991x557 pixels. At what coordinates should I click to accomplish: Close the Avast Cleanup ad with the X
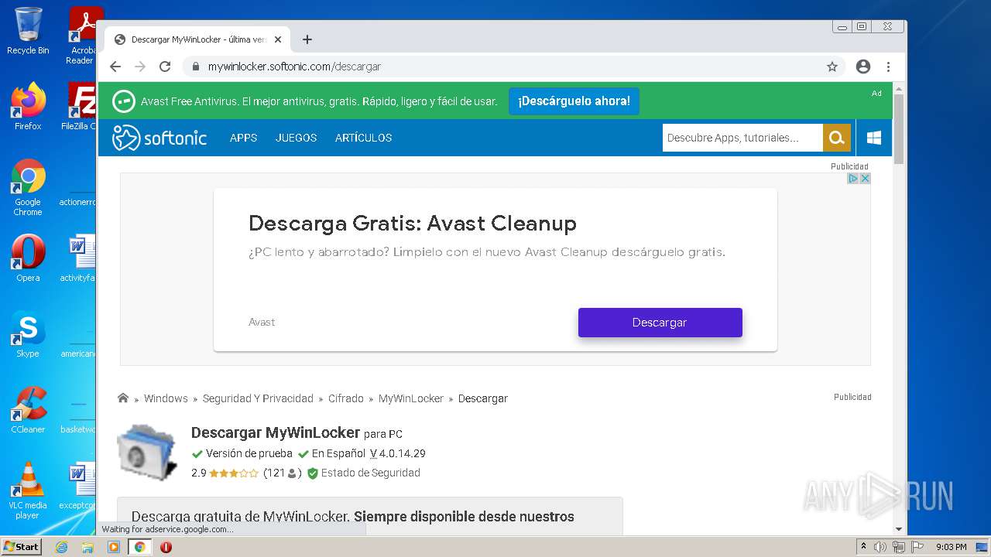point(865,178)
